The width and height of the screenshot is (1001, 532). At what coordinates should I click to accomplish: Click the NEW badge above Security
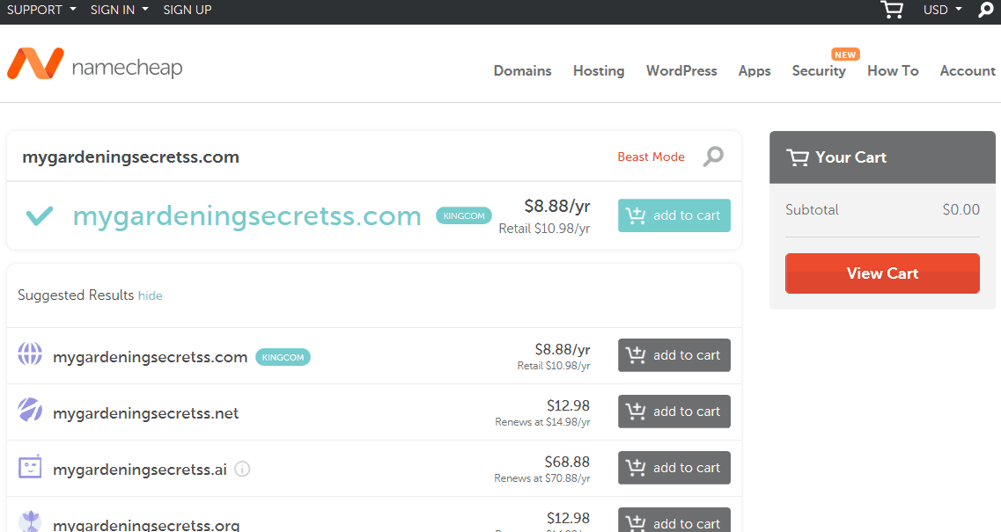coord(845,55)
